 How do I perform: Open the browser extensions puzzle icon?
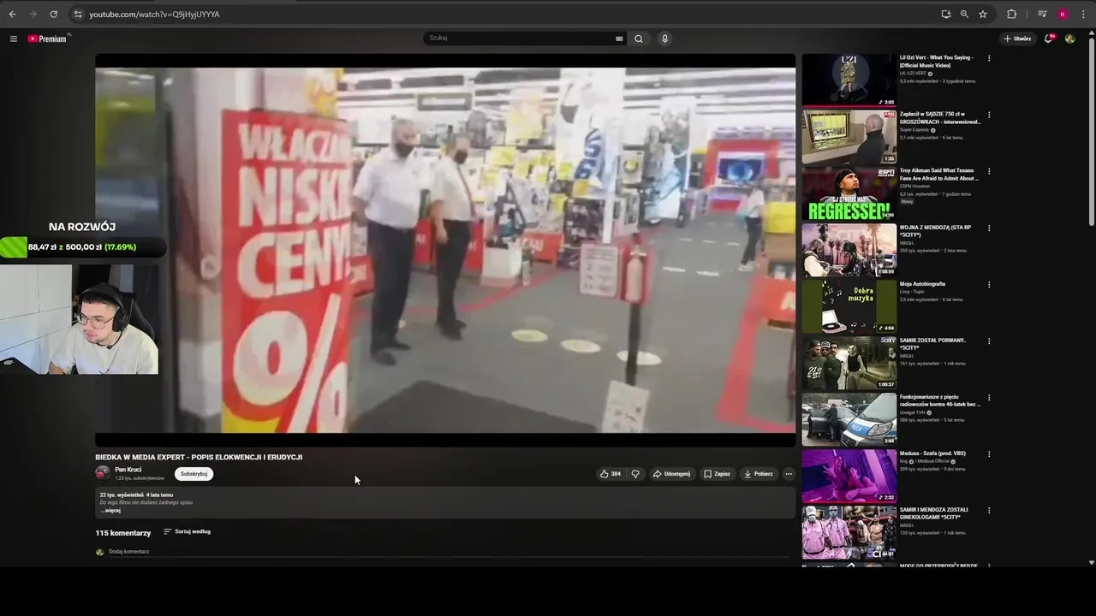pyautogui.click(x=1011, y=15)
